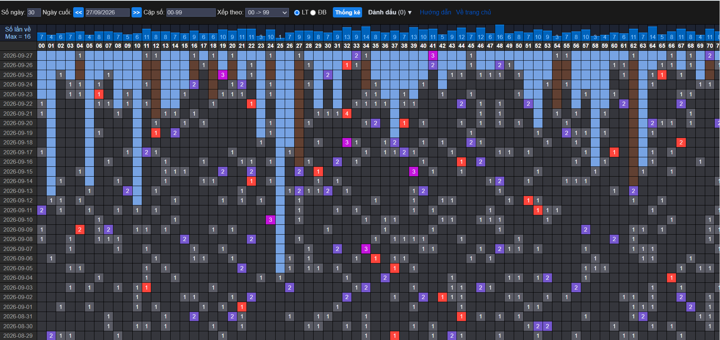Click the Thống kê button

coord(348,13)
